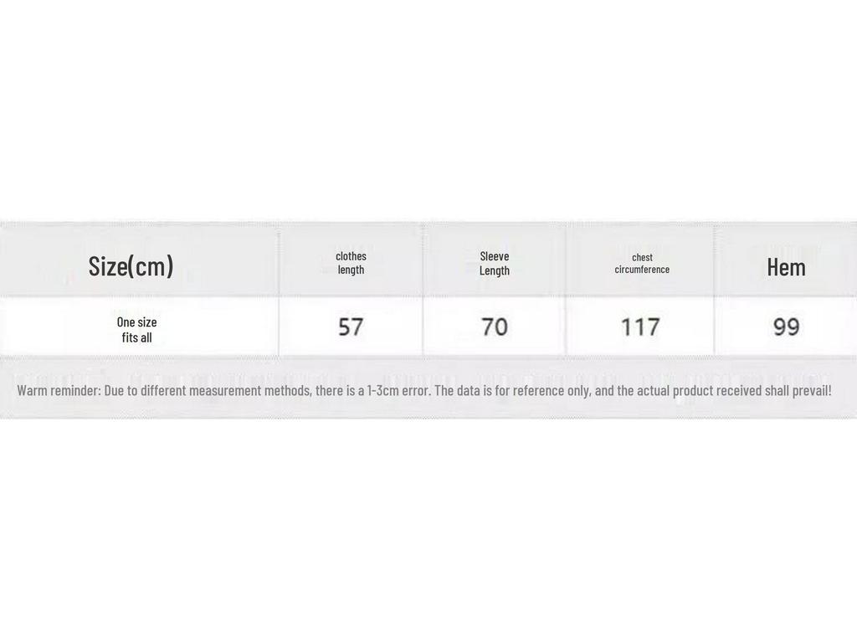Click the word Size in the header

(x=106, y=266)
